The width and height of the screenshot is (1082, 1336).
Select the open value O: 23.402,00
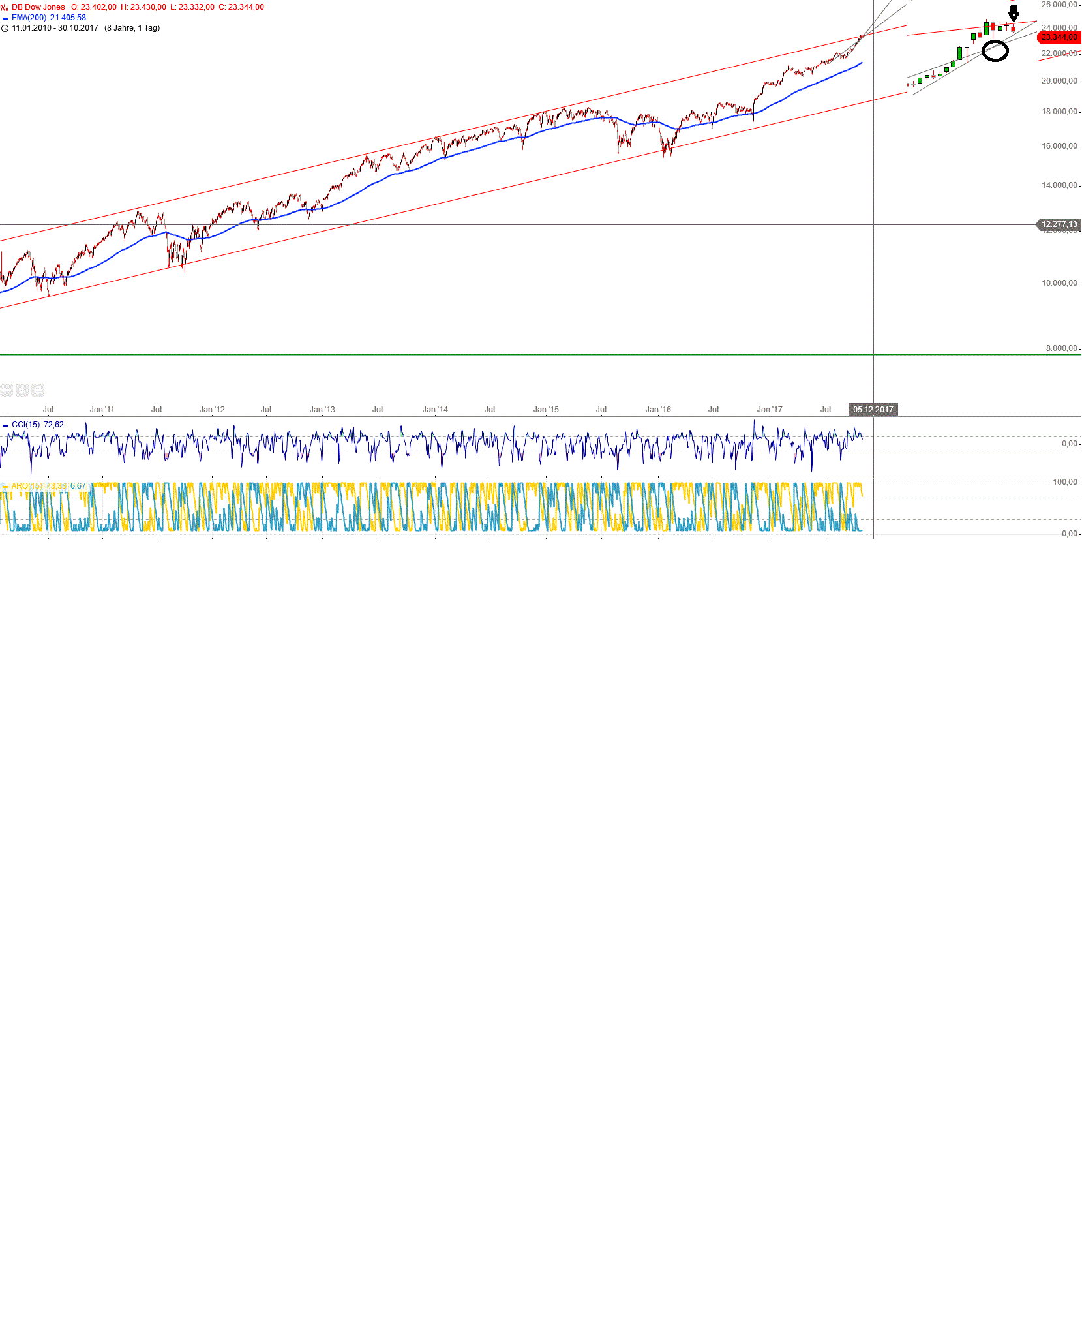94,7
